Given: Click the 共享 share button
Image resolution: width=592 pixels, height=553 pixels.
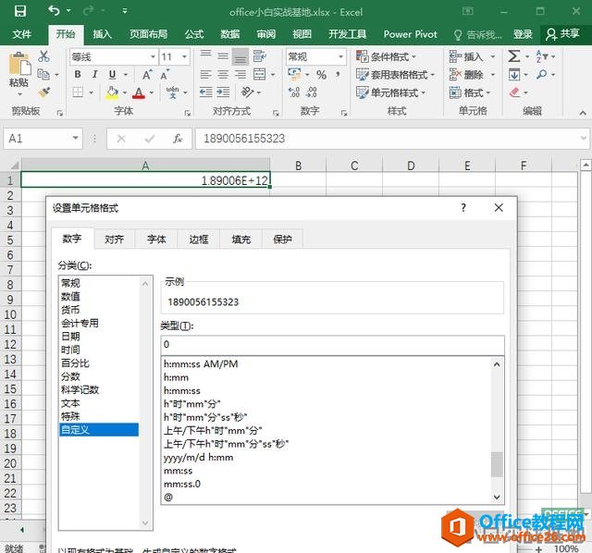Looking at the screenshot, I should (562, 34).
